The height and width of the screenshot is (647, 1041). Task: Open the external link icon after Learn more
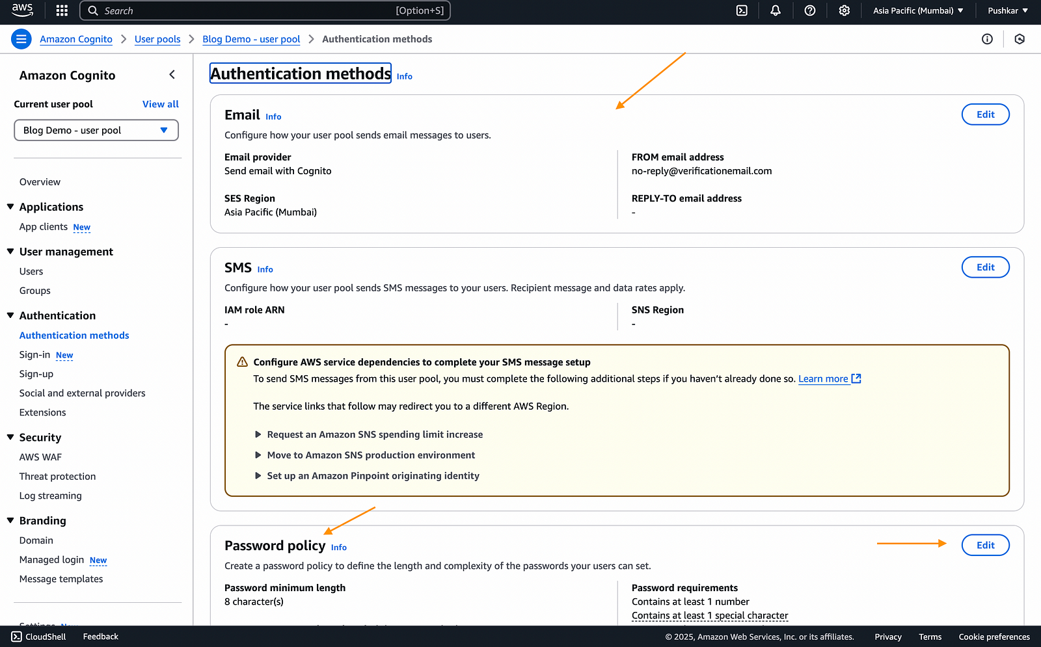point(856,378)
